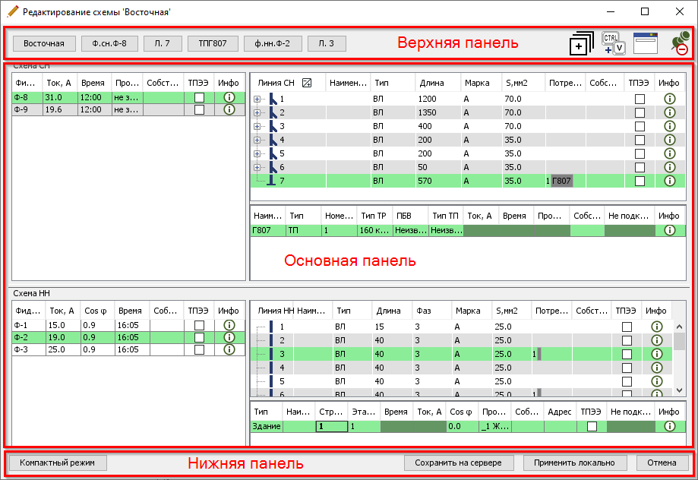This screenshot has width=698, height=480.
Task: Go to Л. 3 breadcrumb
Action: pyautogui.click(x=327, y=43)
